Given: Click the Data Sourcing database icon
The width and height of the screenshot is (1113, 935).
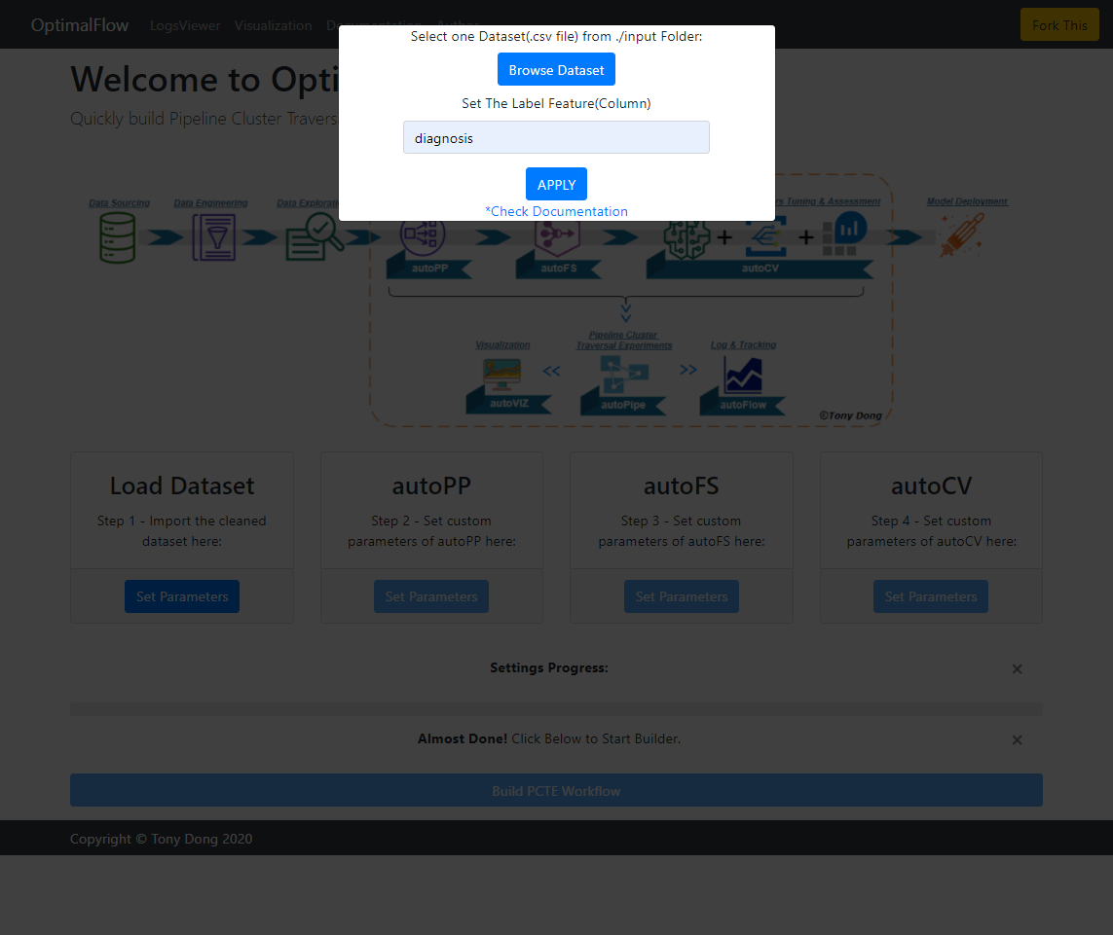Looking at the screenshot, I should [x=117, y=237].
